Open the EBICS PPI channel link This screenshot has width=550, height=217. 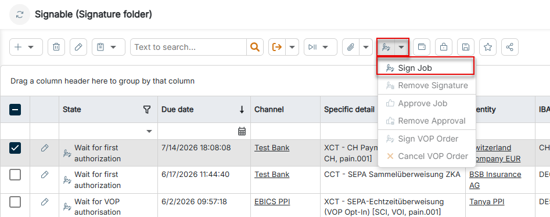click(272, 201)
